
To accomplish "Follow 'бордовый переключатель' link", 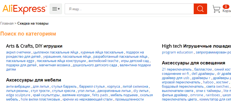I will coord(183,86).
